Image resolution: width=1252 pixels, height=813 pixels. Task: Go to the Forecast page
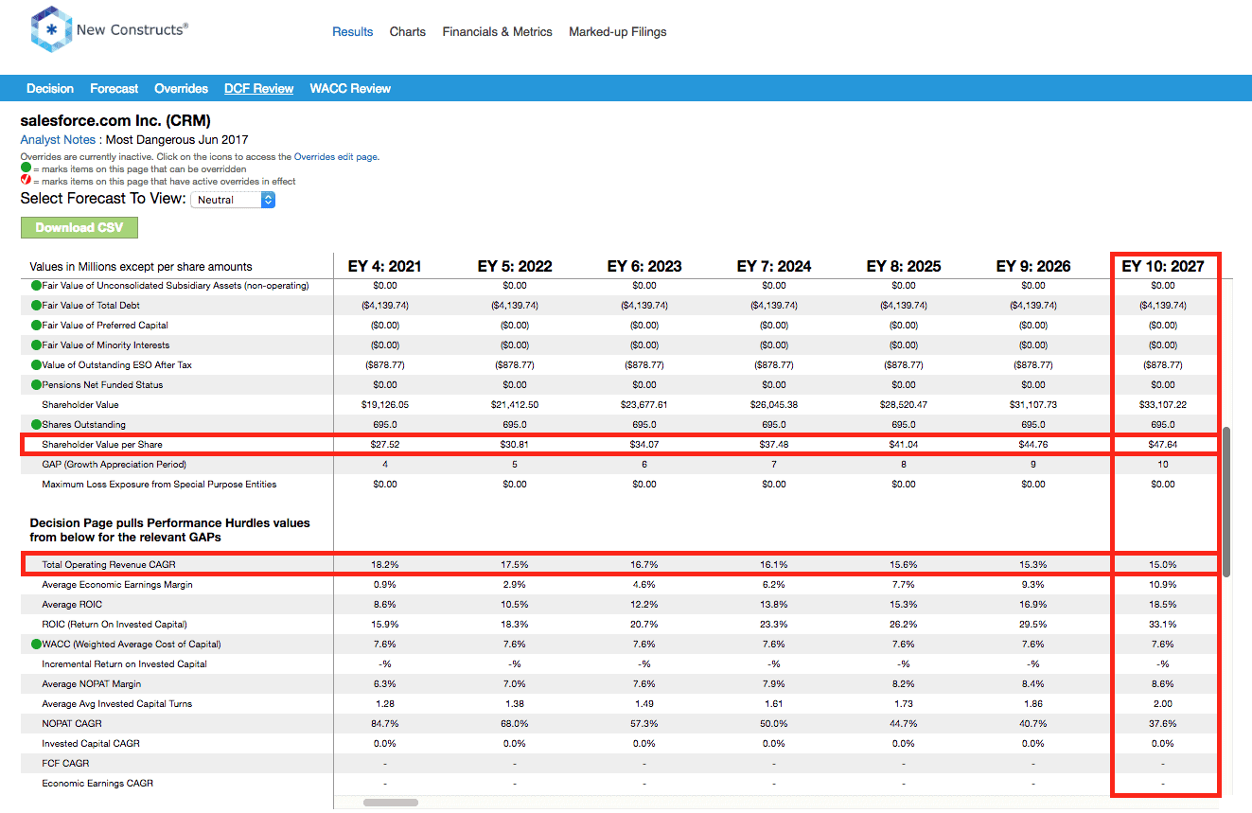115,88
